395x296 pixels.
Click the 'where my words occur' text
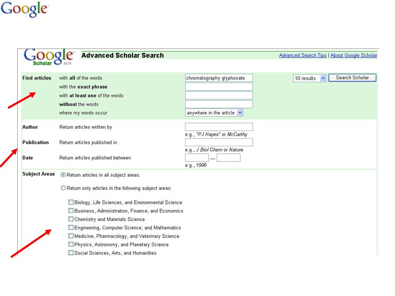(x=83, y=113)
